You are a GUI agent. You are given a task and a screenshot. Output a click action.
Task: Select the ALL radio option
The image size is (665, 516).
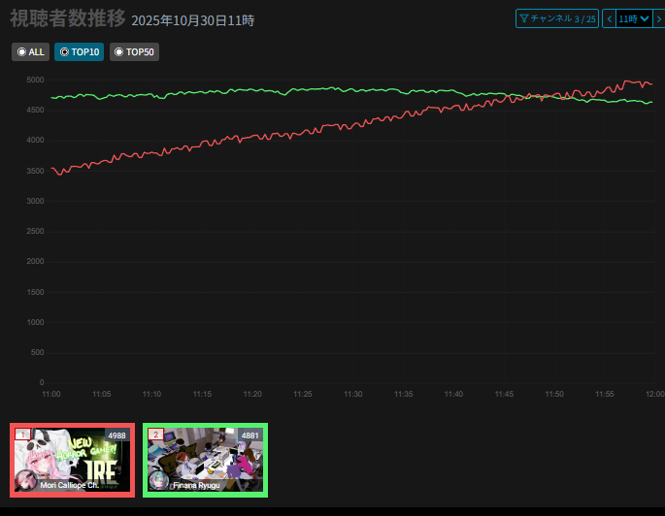coord(30,52)
